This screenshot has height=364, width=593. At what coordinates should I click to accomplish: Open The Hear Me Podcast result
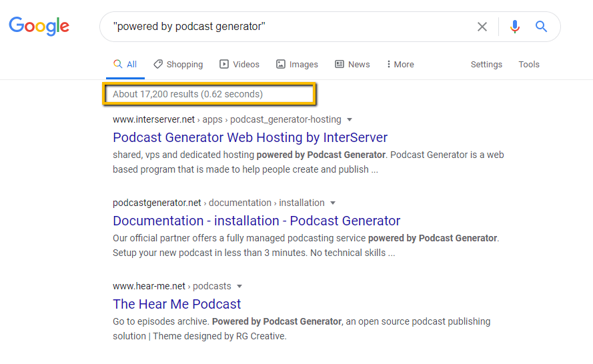(x=177, y=304)
